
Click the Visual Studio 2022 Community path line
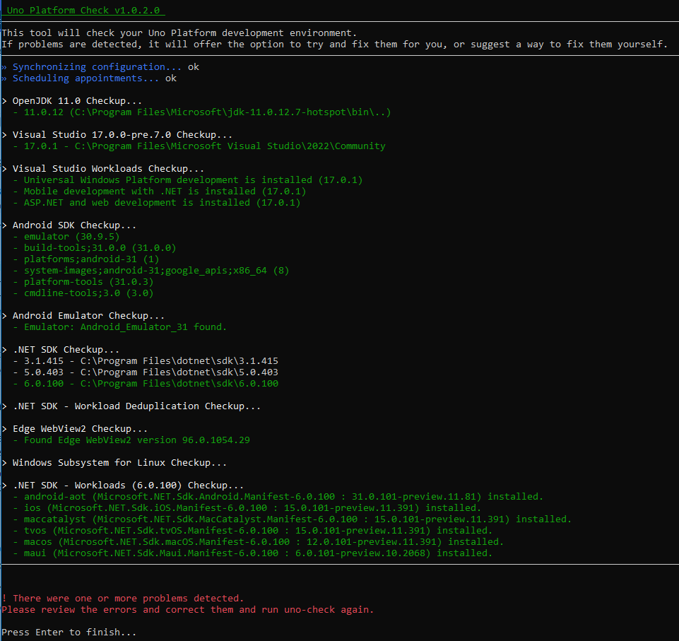pos(199,146)
